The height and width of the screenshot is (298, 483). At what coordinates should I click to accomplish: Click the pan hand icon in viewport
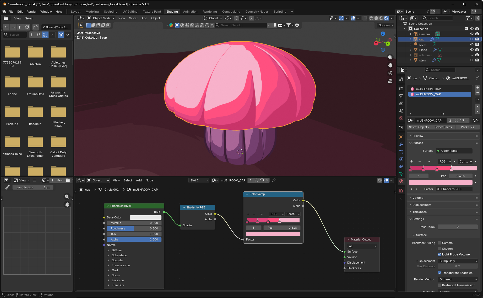pyautogui.click(x=390, y=65)
